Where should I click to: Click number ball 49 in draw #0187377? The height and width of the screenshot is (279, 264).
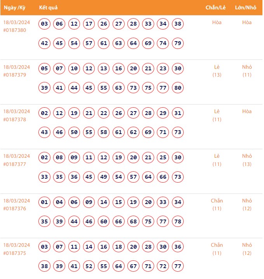pyautogui.click(x=104, y=177)
